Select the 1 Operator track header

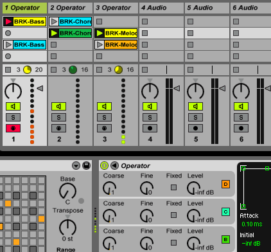pyautogui.click(x=24, y=8)
